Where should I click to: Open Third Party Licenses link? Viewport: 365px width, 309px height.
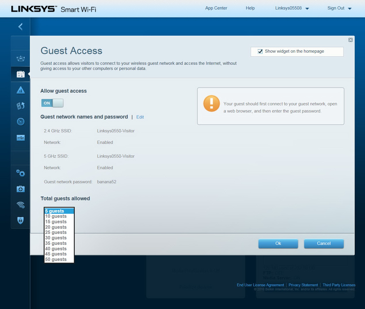pyautogui.click(x=339, y=285)
